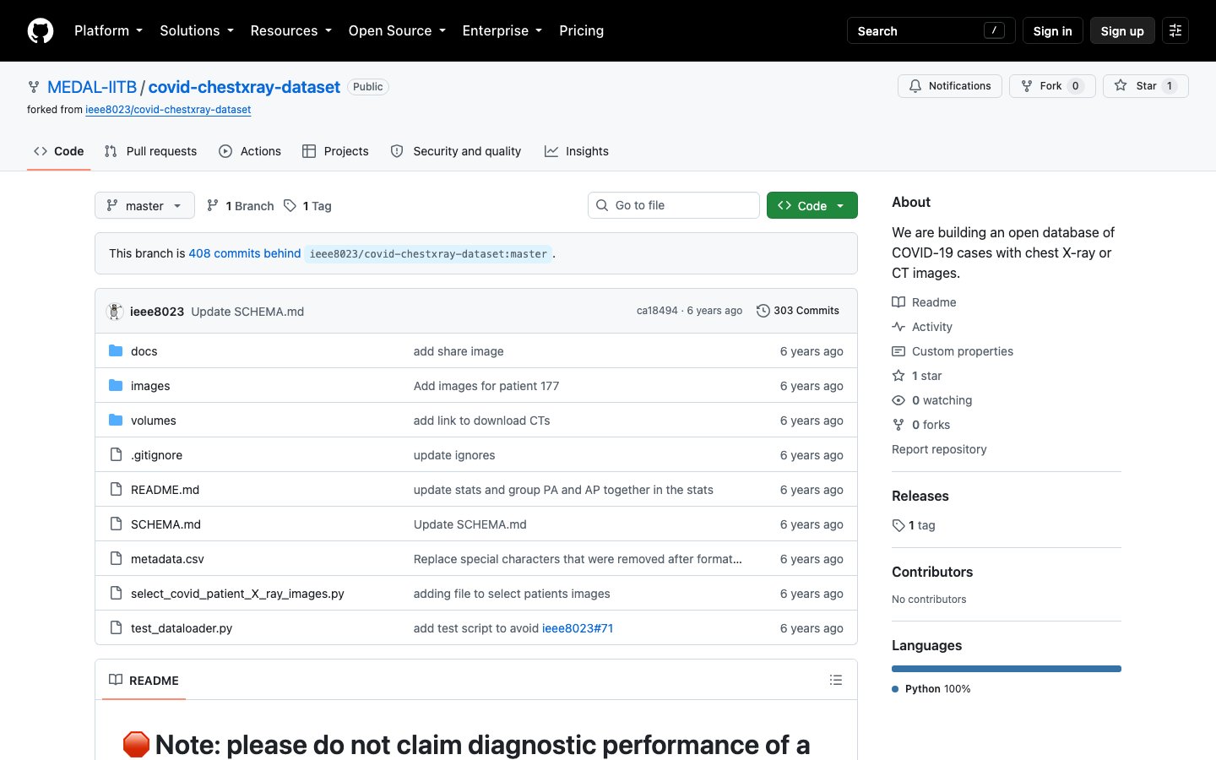The width and height of the screenshot is (1216, 760).
Task: Click Report repository link
Action: (x=939, y=449)
